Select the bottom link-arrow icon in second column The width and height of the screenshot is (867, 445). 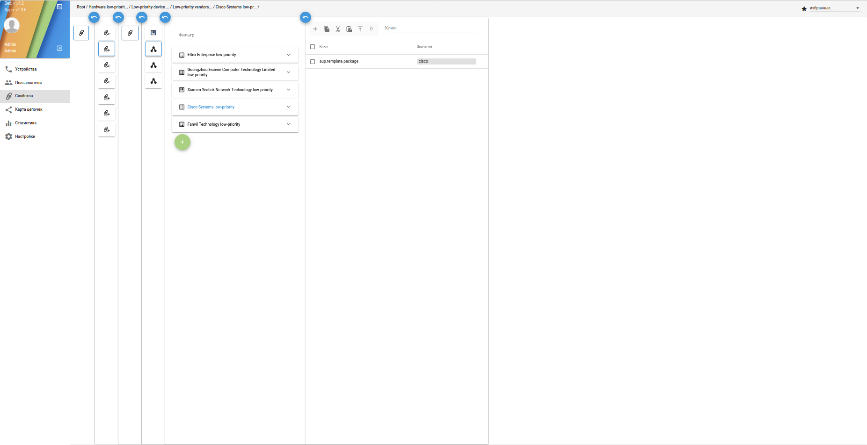[107, 129]
